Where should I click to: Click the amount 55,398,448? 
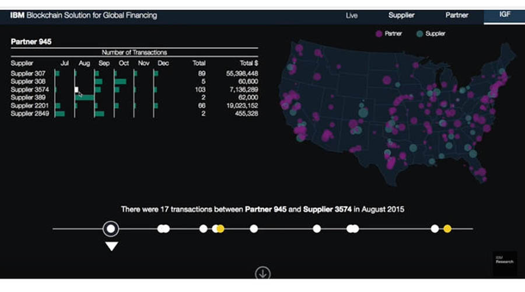click(242, 74)
